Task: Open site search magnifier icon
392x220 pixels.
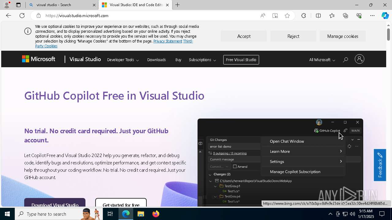Action: 345,60
